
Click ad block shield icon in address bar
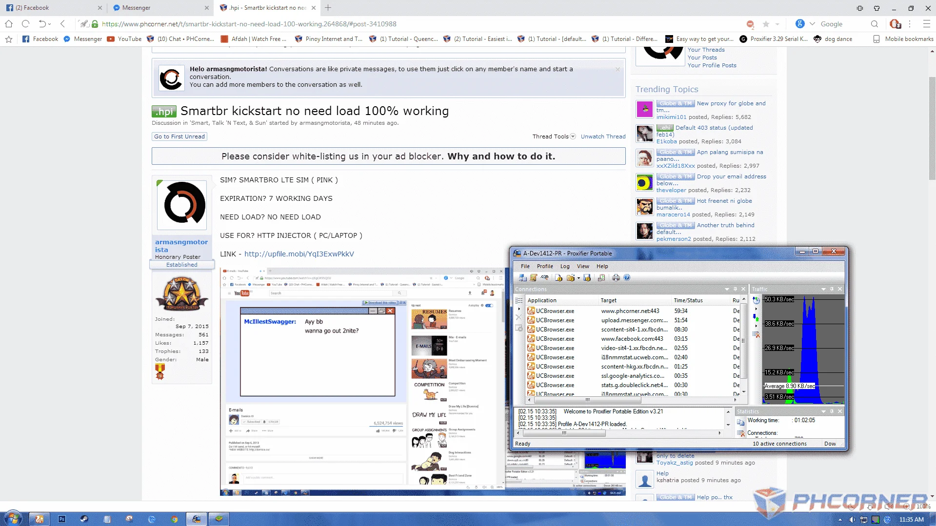click(x=750, y=24)
